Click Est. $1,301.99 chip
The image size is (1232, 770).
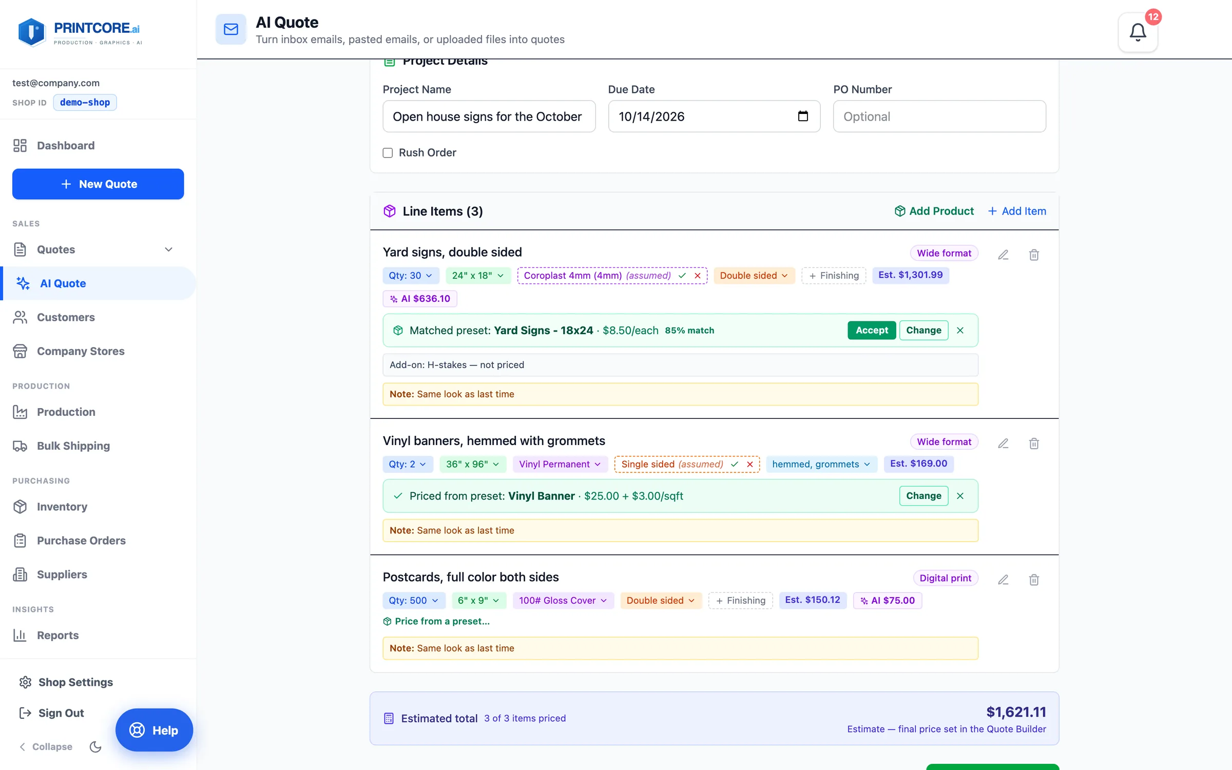pyautogui.click(x=910, y=275)
